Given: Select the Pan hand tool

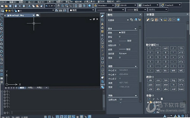Looking at the screenshot, I should tap(59, 6).
